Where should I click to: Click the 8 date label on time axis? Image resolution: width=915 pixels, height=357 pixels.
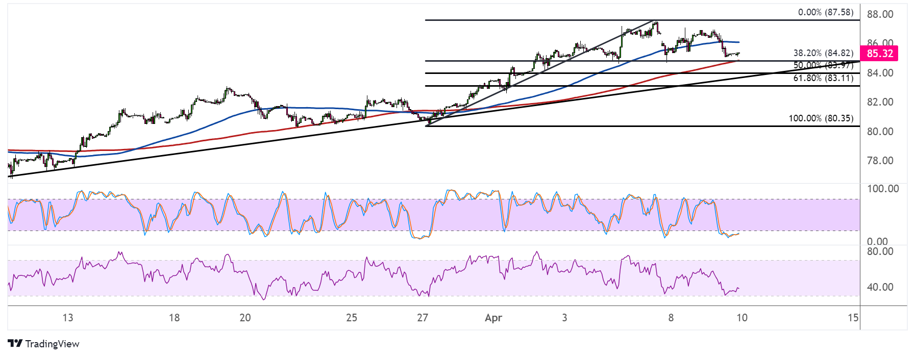pyautogui.click(x=671, y=318)
